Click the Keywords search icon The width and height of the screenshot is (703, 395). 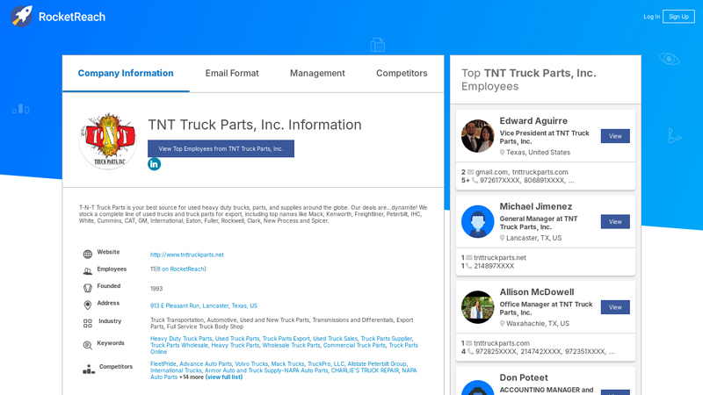[x=87, y=345]
